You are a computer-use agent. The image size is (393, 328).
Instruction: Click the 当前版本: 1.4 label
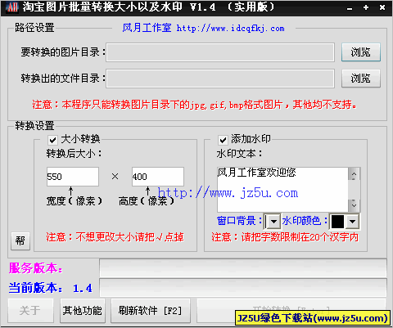[51, 288]
